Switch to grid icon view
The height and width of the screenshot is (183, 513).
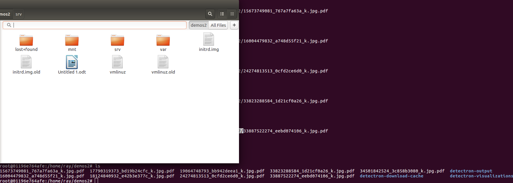[232, 14]
